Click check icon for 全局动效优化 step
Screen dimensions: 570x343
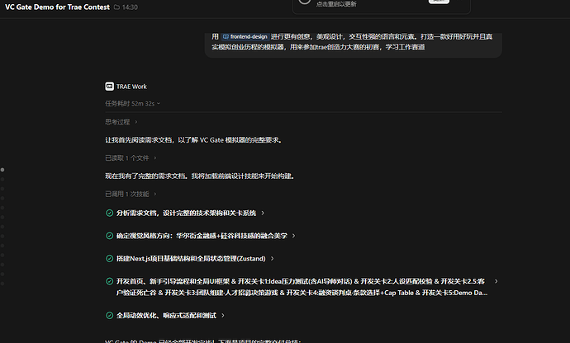tap(109, 316)
